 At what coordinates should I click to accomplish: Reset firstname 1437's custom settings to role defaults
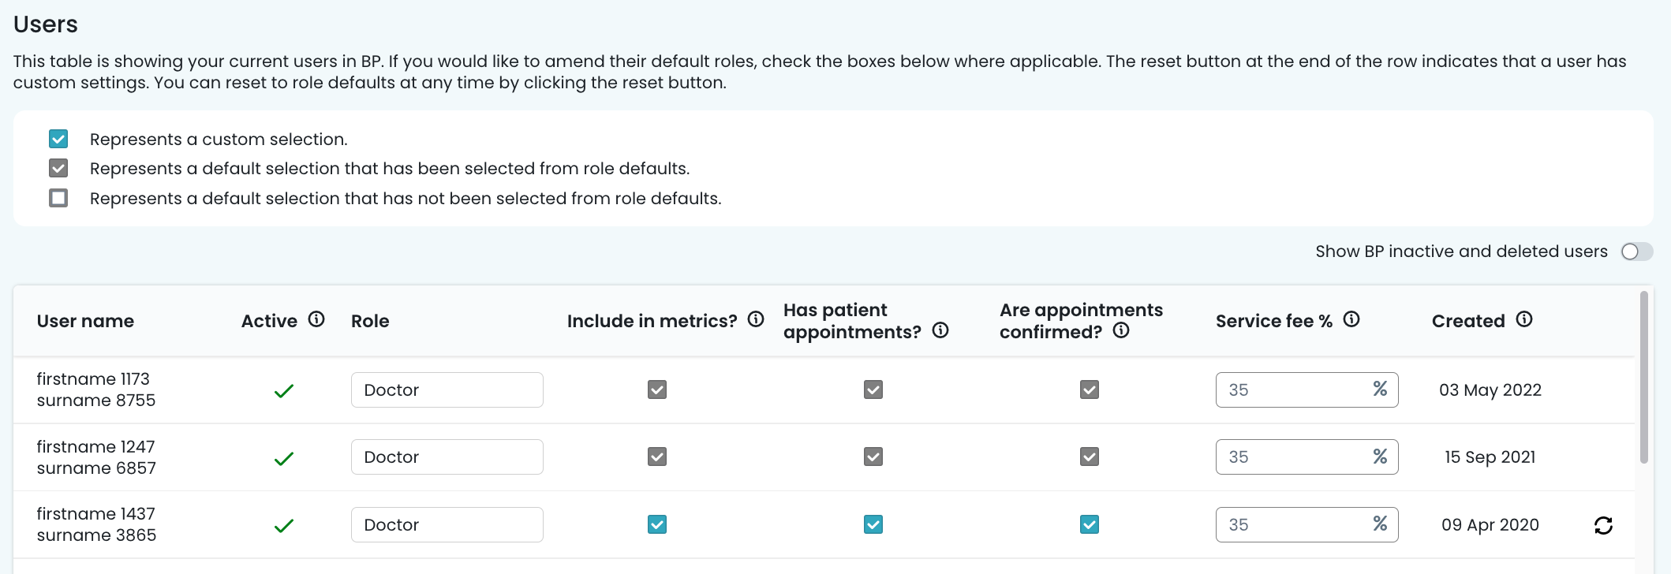[x=1603, y=524]
